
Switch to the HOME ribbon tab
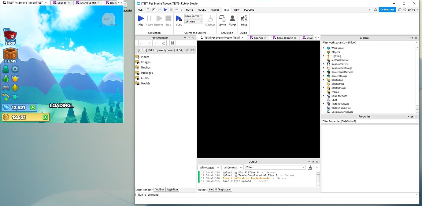pyautogui.click(x=190, y=10)
